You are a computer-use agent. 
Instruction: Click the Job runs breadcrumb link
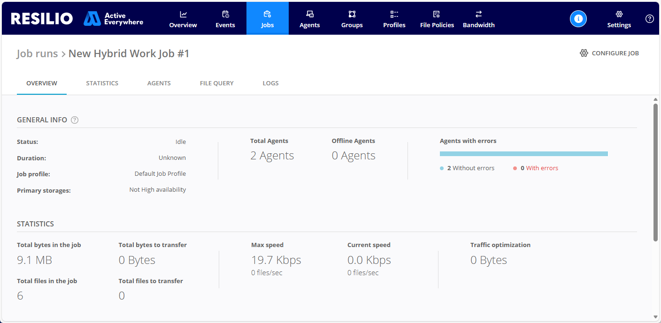[x=37, y=53]
